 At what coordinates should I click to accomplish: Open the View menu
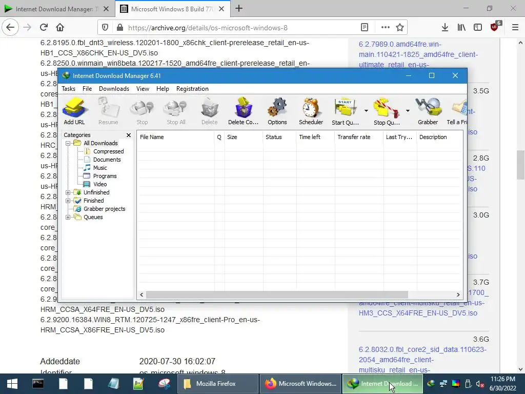click(143, 89)
